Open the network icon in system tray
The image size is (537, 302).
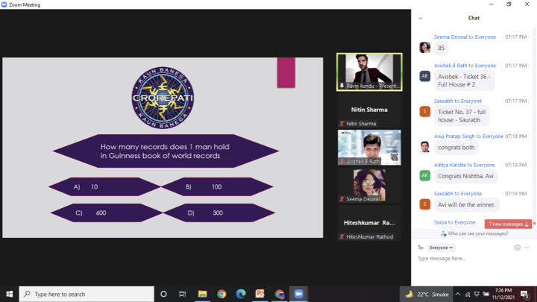coord(468,294)
